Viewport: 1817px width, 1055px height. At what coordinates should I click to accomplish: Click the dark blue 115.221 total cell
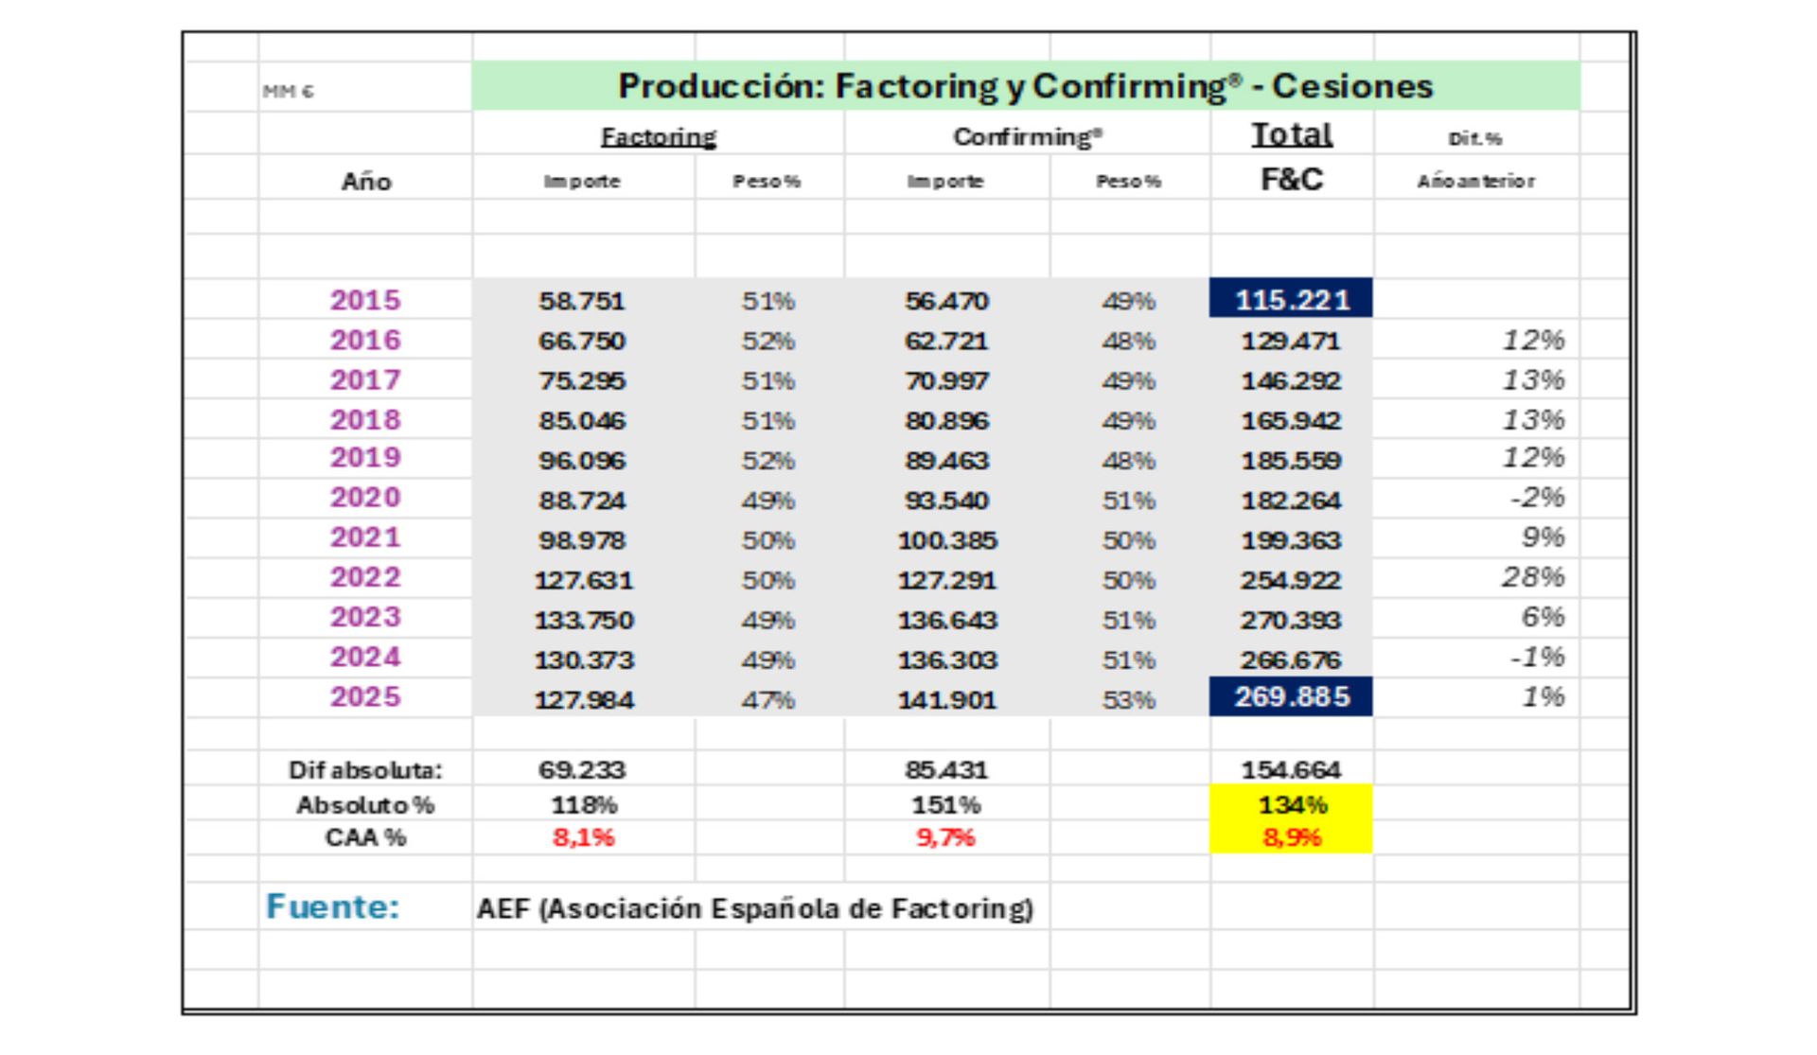pyautogui.click(x=1291, y=299)
